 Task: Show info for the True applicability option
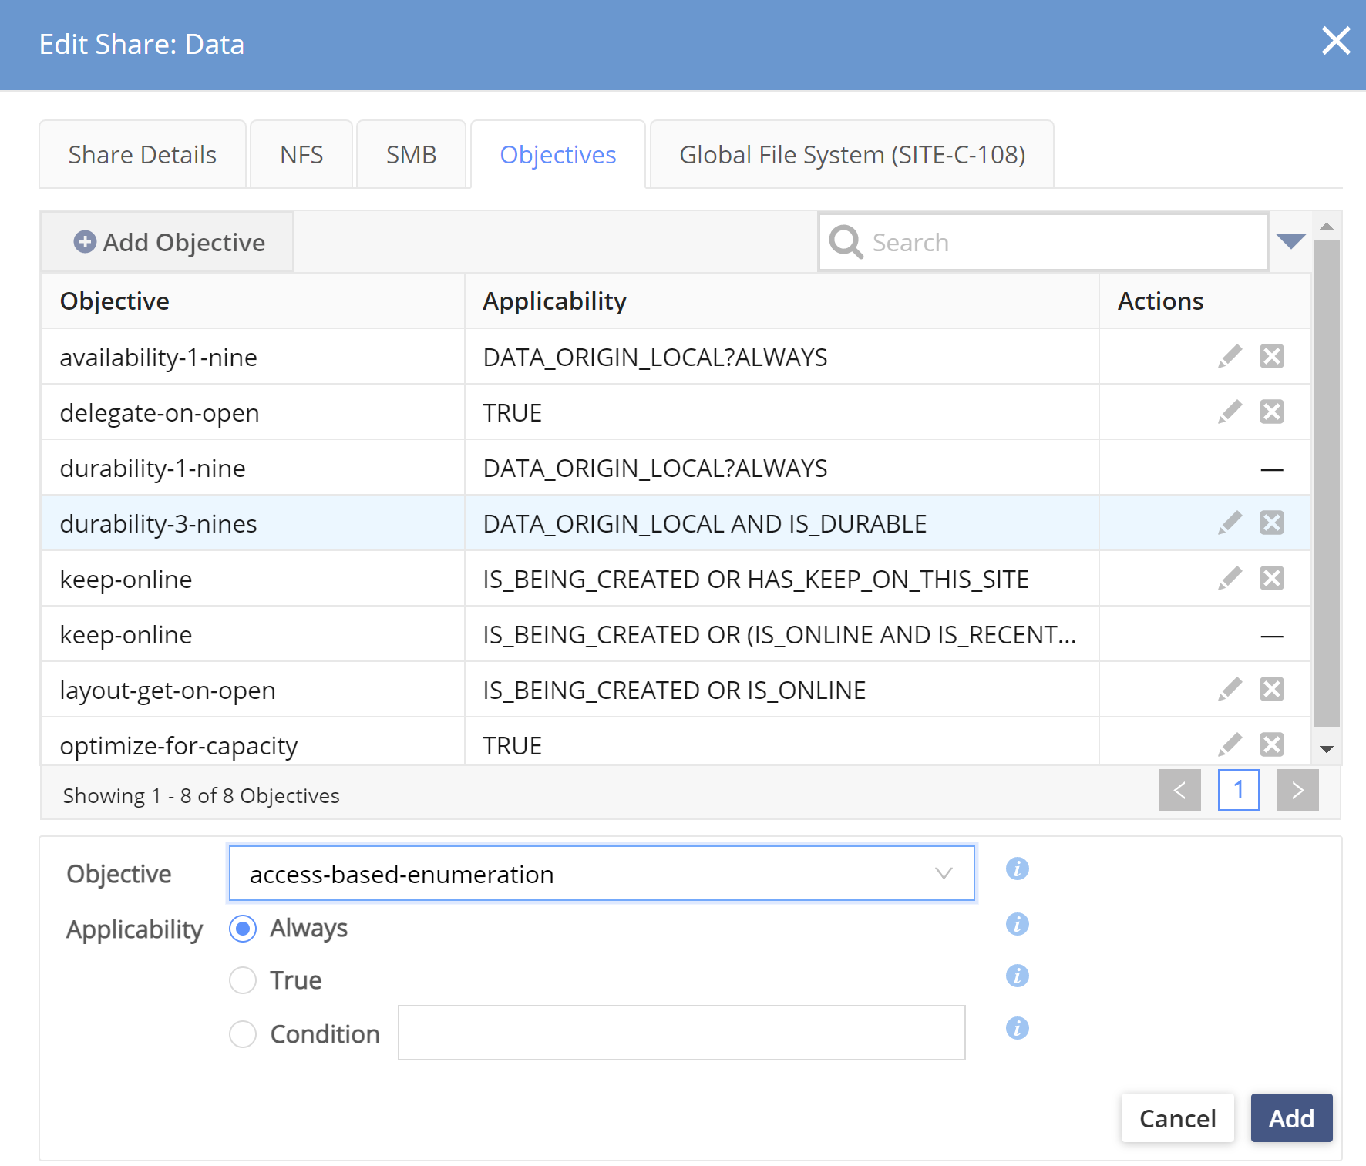coord(1018,976)
